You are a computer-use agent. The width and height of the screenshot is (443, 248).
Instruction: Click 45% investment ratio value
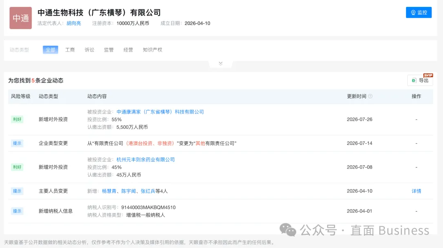tap(116, 167)
